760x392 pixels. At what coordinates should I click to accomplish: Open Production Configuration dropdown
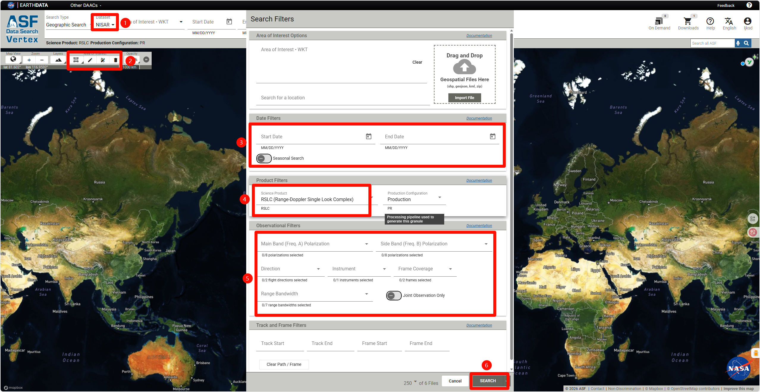click(414, 199)
